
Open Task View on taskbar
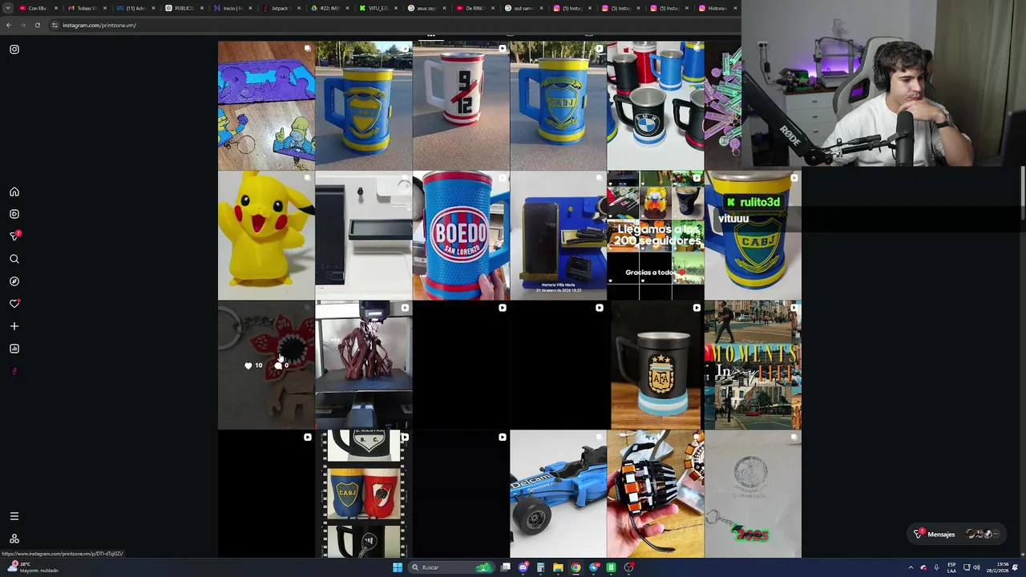[x=506, y=567]
